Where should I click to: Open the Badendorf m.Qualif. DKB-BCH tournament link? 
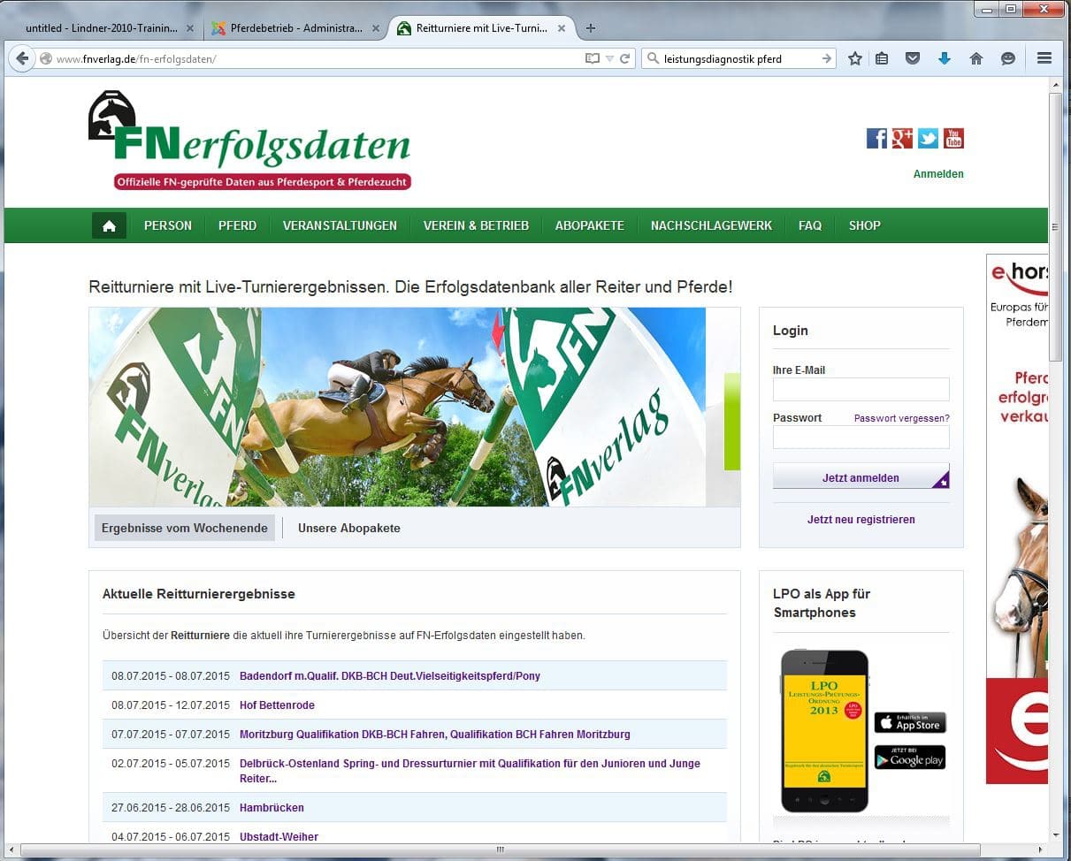tap(390, 676)
